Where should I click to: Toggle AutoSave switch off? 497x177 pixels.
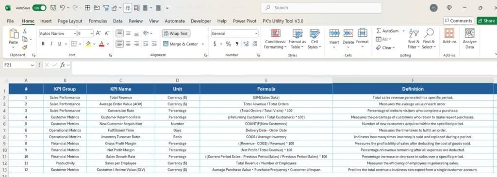(39, 8)
